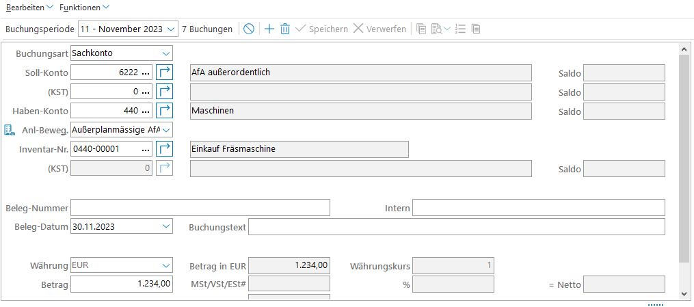Open lookup ellipsis in Inventar-Nr. field
The image size is (694, 307).
[x=146, y=149]
